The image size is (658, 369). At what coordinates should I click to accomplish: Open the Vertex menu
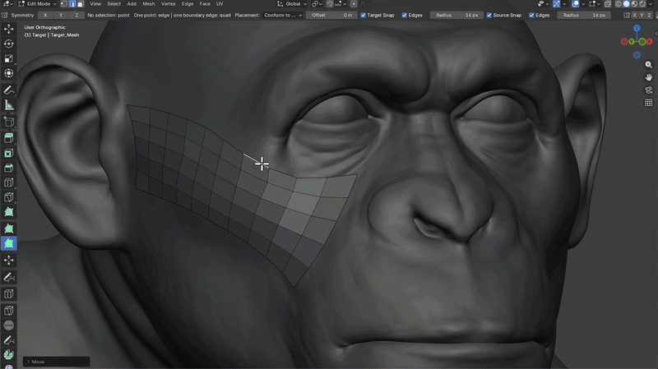click(x=169, y=4)
